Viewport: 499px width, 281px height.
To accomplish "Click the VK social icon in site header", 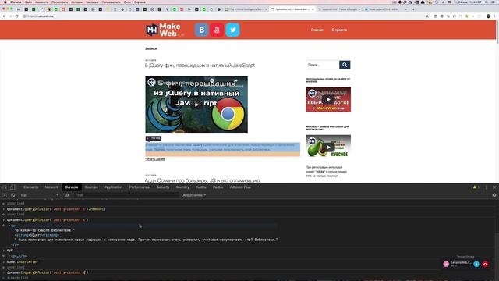I will [x=201, y=30].
